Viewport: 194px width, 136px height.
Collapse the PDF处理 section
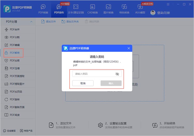(31, 22)
